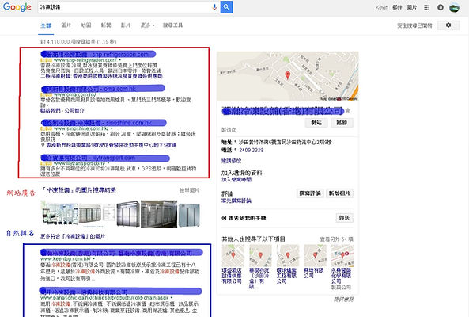469x317 pixels.
Task: Open fourth related place map thumbnail
Action: click(x=315, y=255)
